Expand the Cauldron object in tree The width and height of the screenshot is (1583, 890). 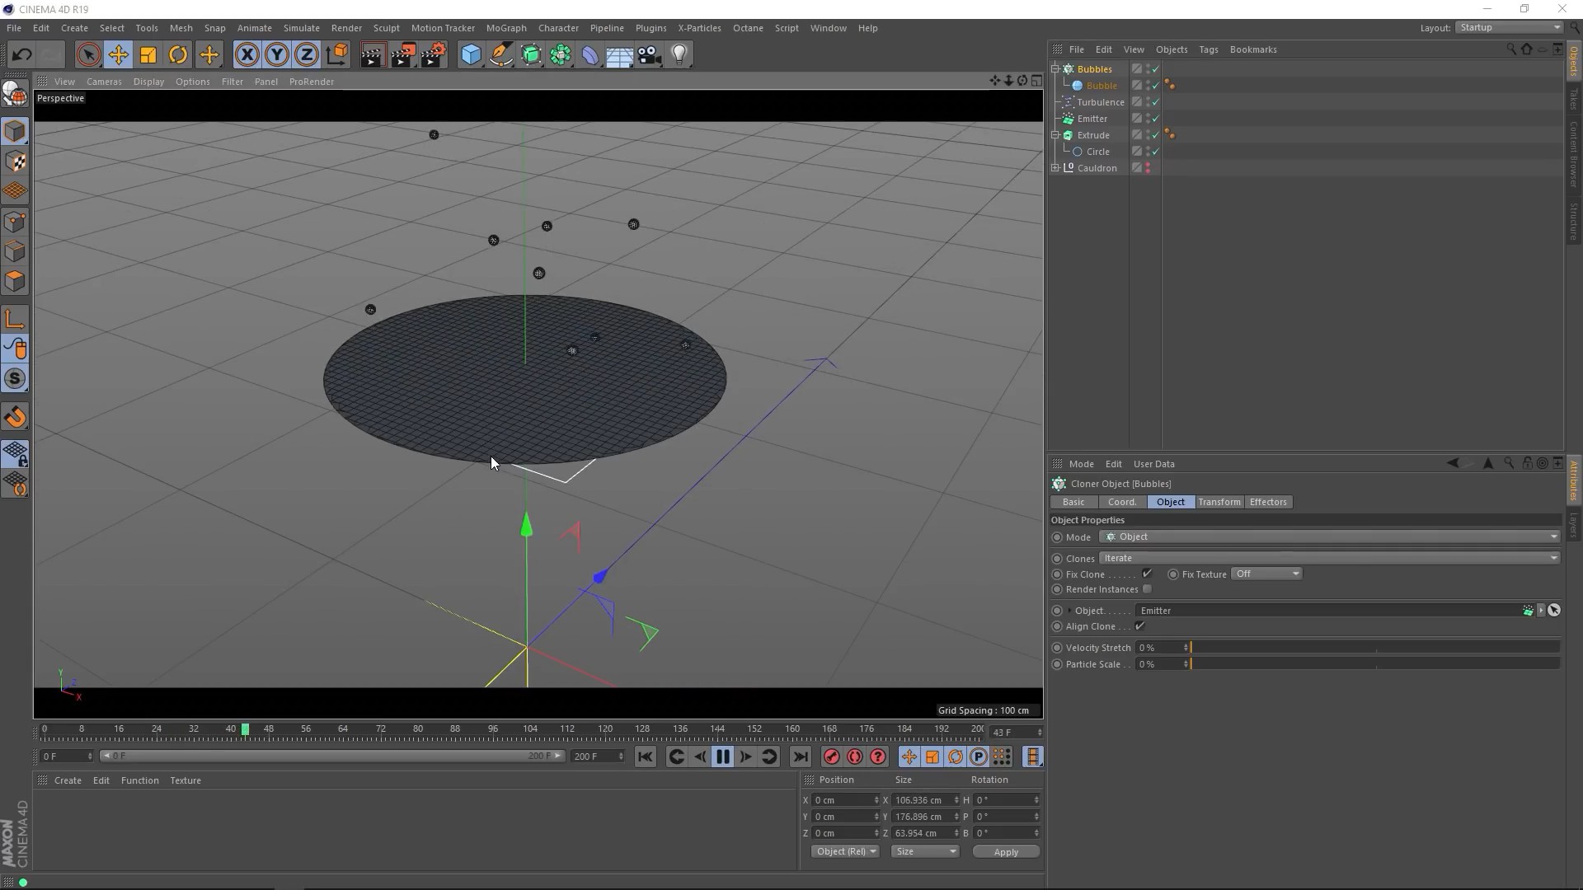tap(1055, 168)
